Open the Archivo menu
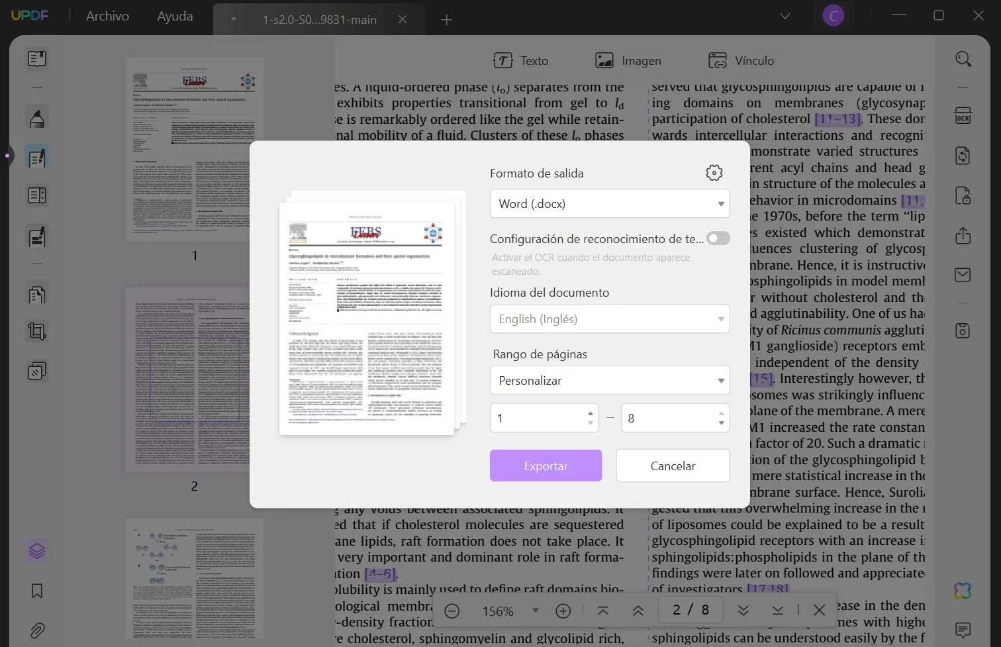The height and width of the screenshot is (647, 1001). [x=107, y=16]
